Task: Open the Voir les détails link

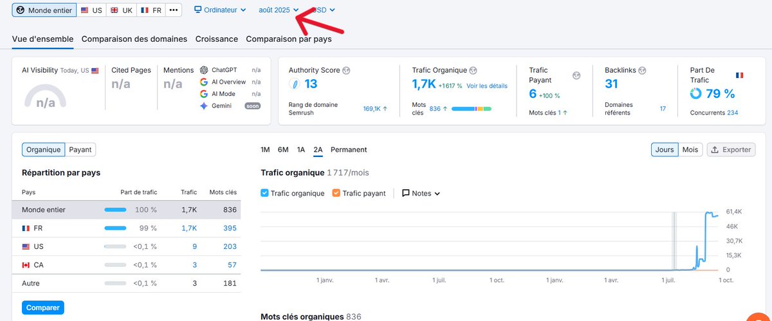Action: point(487,86)
